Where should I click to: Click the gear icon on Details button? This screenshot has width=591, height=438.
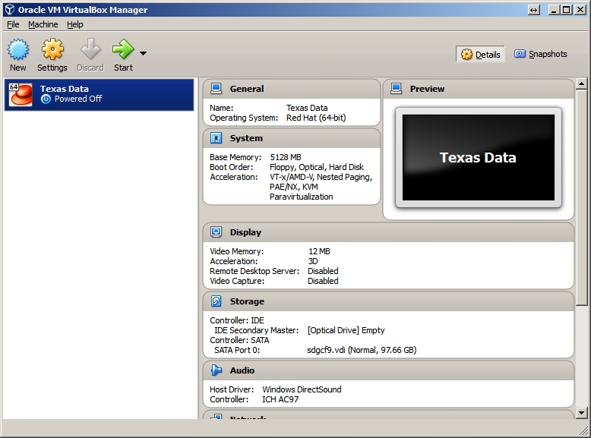[x=466, y=55]
